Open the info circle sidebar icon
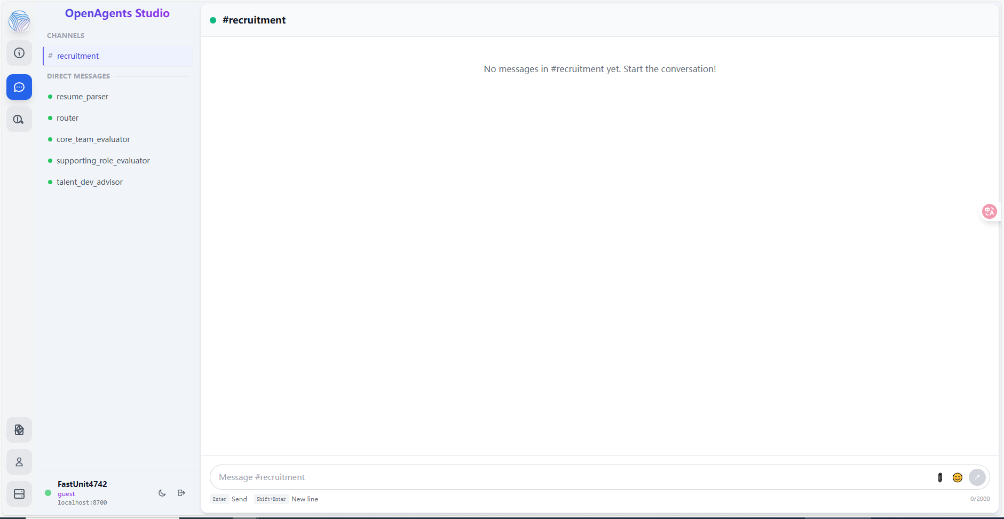Viewport: 1004px width, 519px height. tap(19, 53)
